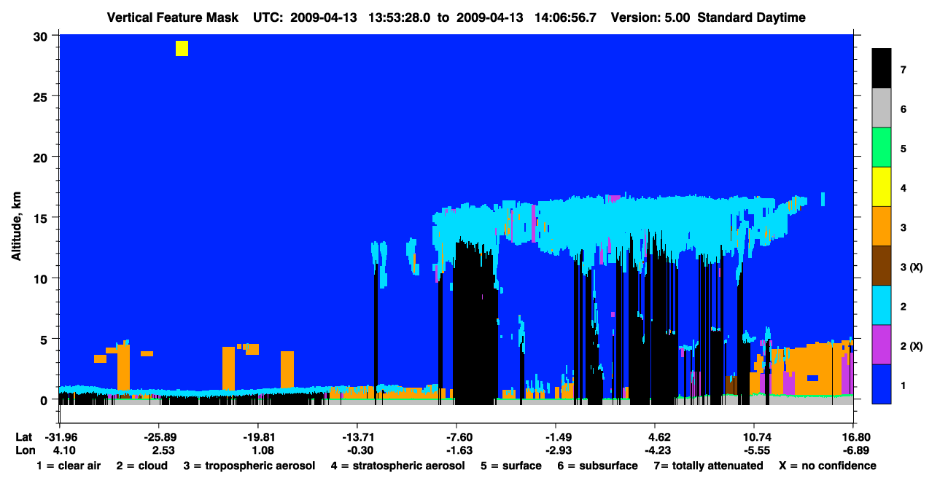This screenshot has width=948, height=486.
Task: Click the longitude value 1.08
Action: (263, 450)
